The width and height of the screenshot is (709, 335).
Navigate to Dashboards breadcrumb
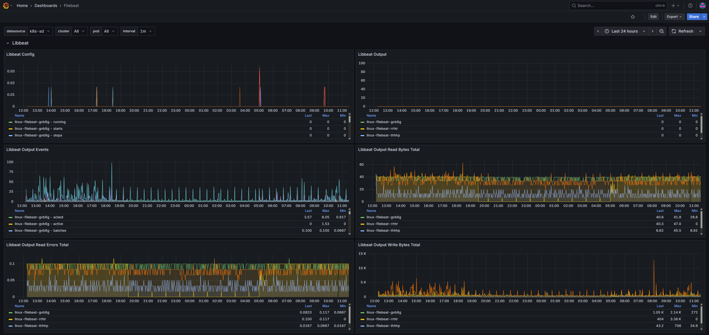coord(46,6)
